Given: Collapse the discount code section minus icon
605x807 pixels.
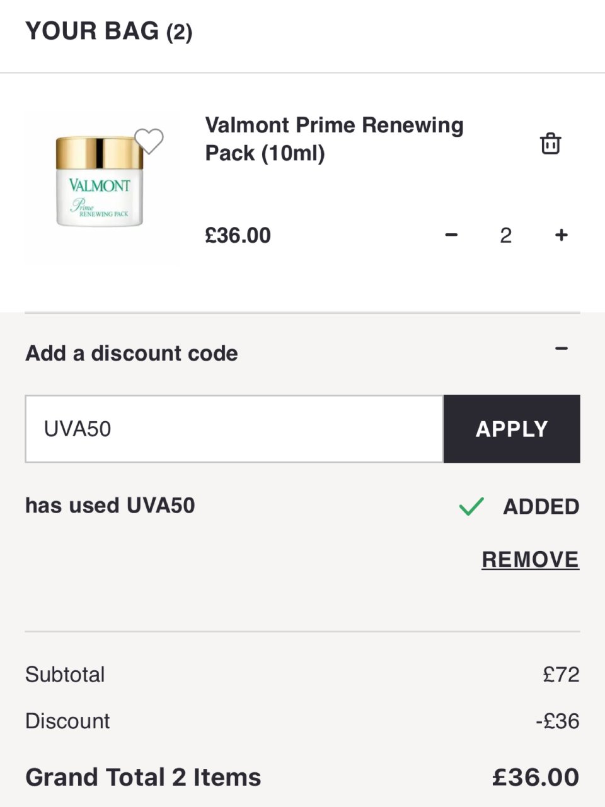Looking at the screenshot, I should [562, 349].
